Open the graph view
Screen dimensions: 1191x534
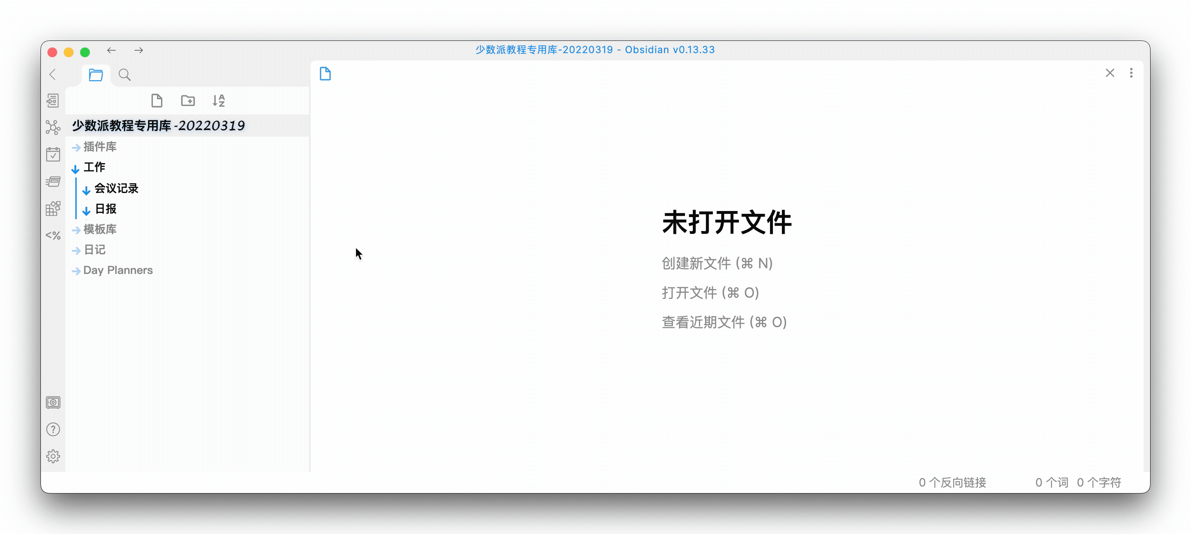53,127
